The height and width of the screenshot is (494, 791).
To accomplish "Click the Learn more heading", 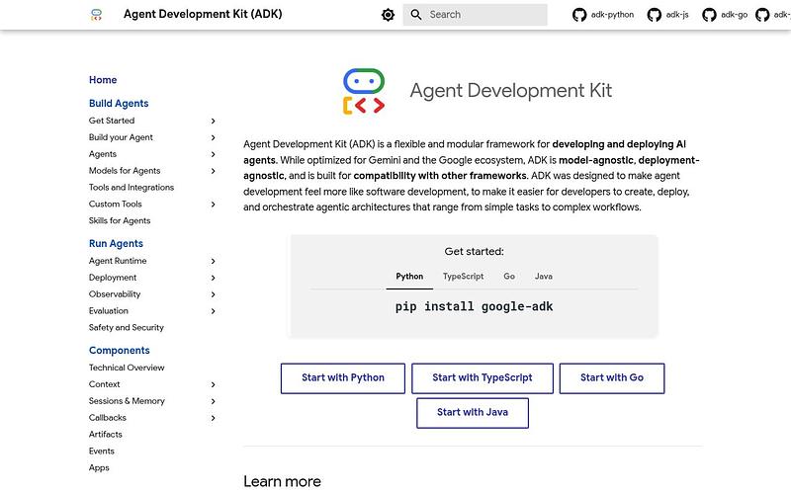I will click(282, 481).
